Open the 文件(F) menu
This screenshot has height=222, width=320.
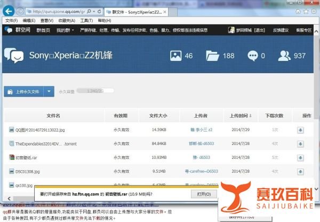11,21
